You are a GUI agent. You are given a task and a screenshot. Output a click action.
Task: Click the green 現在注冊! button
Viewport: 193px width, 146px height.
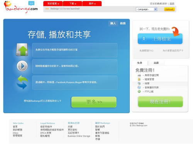(160, 101)
